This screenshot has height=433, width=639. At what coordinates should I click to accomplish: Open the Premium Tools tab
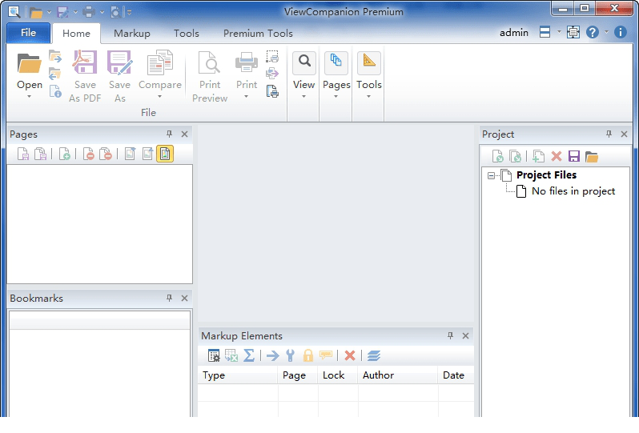tap(258, 33)
